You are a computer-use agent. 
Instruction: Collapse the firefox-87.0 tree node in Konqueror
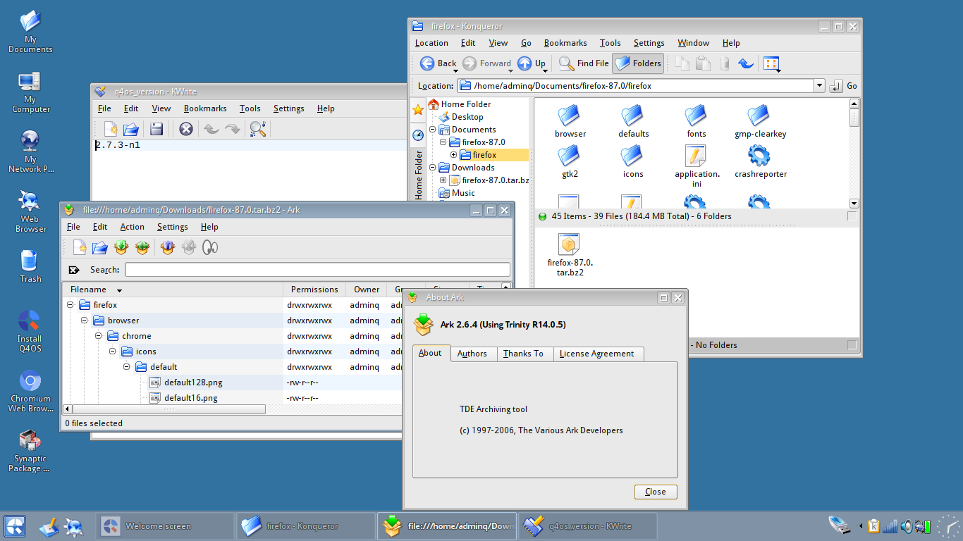click(443, 142)
